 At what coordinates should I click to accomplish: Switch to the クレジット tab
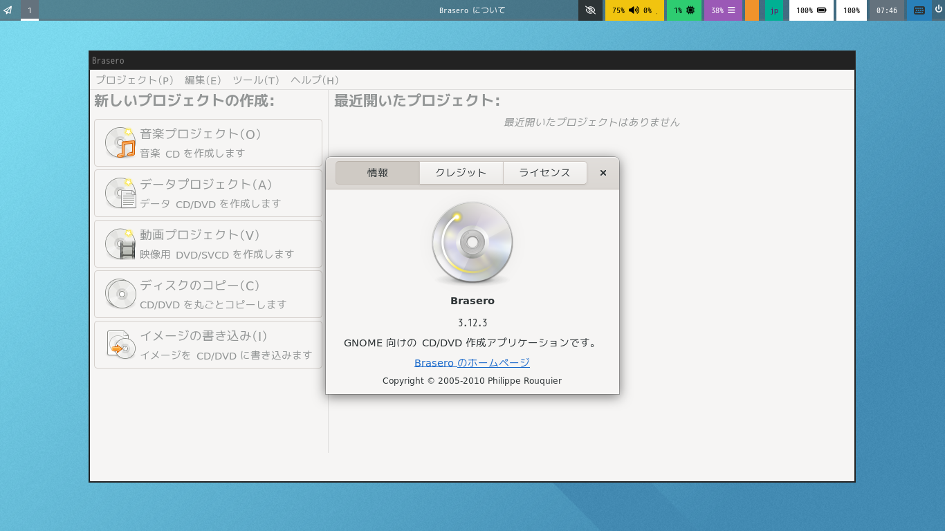pyautogui.click(x=461, y=173)
